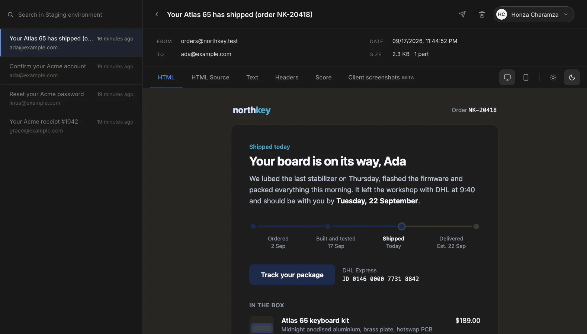Open the Confirm your Acme account email
Screen dimensions: 587x334
(x=71, y=71)
